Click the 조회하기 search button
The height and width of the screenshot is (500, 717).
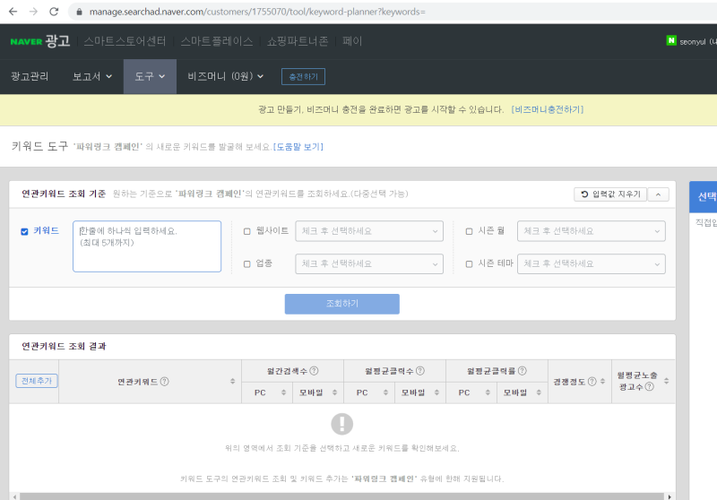pos(342,304)
